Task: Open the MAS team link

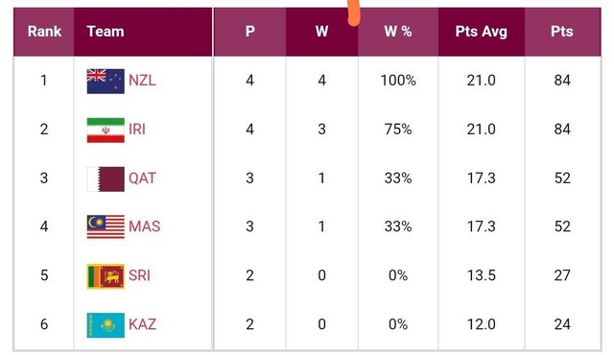Action: pos(145,226)
